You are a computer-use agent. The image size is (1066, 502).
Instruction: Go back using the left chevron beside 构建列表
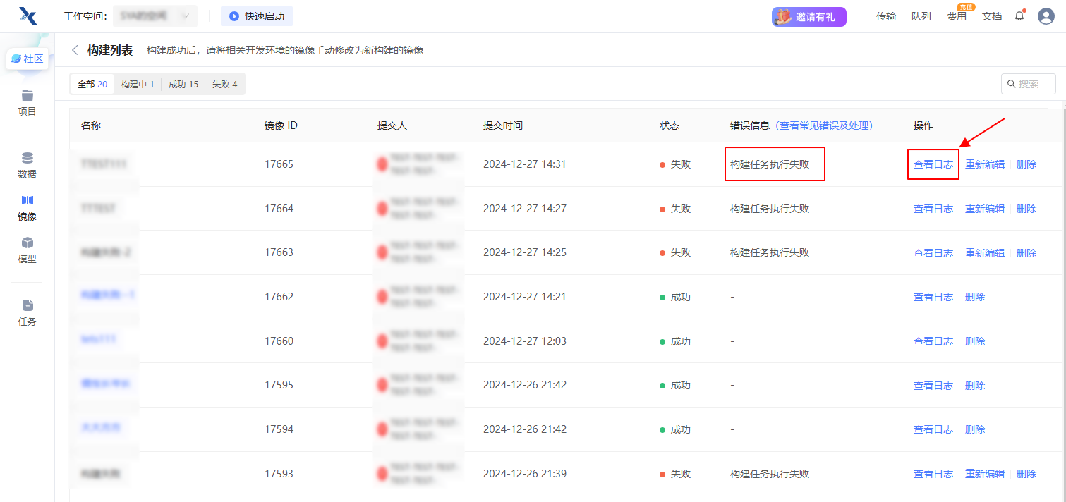(75, 50)
